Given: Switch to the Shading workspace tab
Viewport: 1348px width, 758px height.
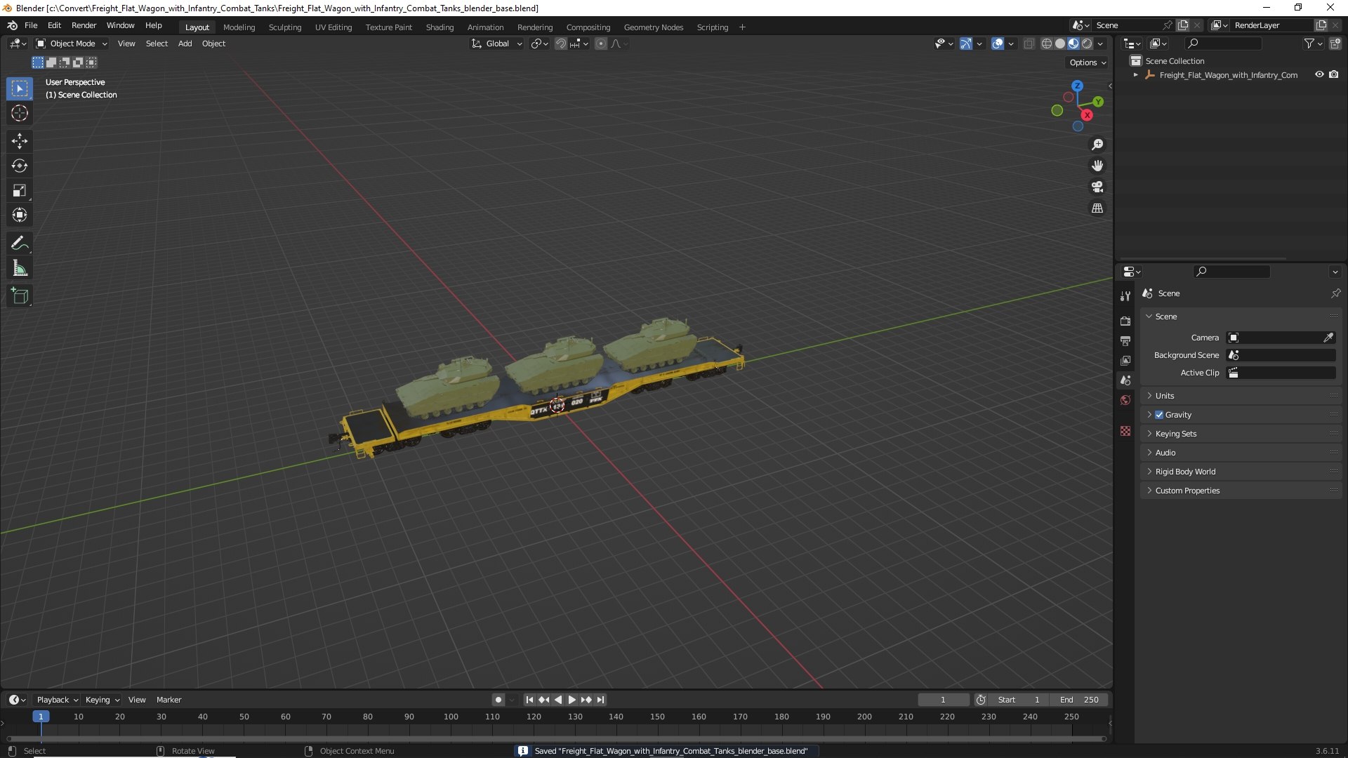Looking at the screenshot, I should click(x=440, y=27).
